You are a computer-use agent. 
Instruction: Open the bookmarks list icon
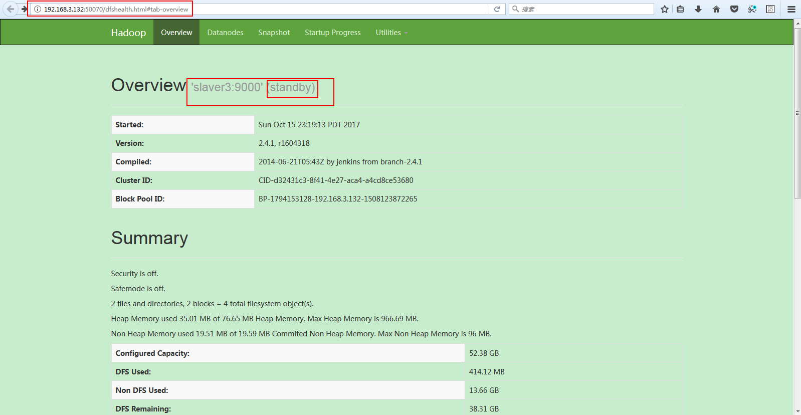coord(680,9)
